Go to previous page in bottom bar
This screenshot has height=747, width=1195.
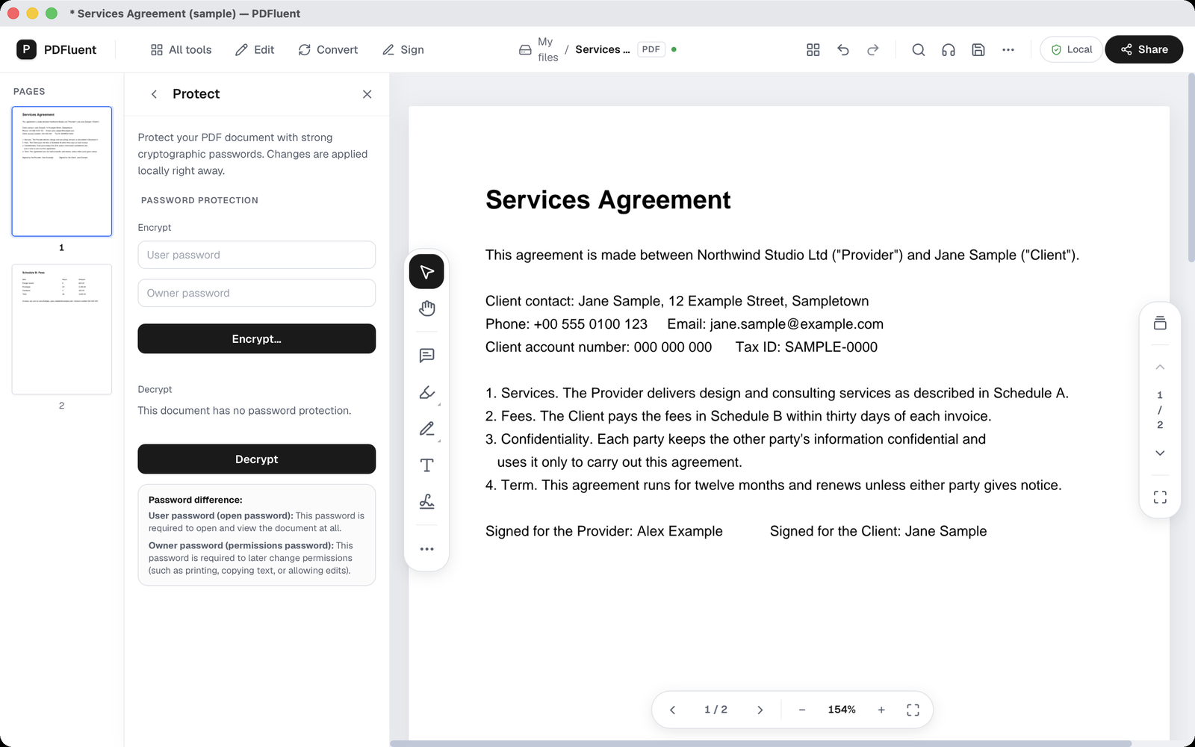click(672, 710)
